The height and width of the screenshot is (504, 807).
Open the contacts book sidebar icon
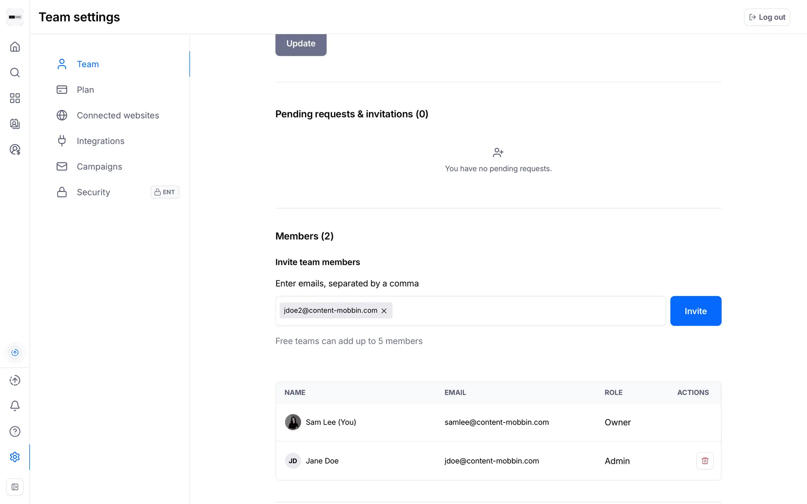[x=15, y=124]
